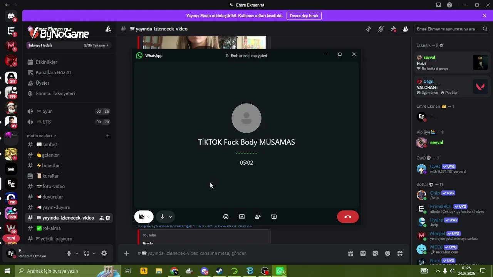Deafen with headphones icon in Discord user panel
Image resolution: width=493 pixels, height=277 pixels.
(x=86, y=253)
